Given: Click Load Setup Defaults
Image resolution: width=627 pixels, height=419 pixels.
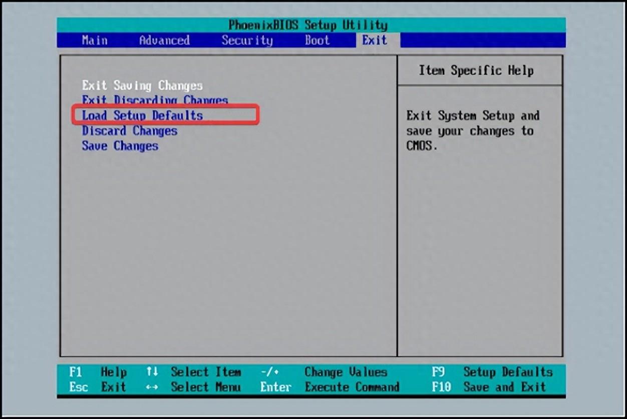Looking at the screenshot, I should point(142,115).
